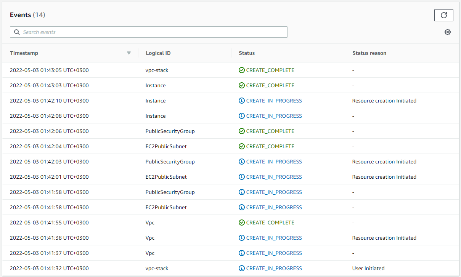461x277 pixels.
Task: Click PublicSecurityGroup logical ID at 01:42:03
Action: (x=170, y=162)
